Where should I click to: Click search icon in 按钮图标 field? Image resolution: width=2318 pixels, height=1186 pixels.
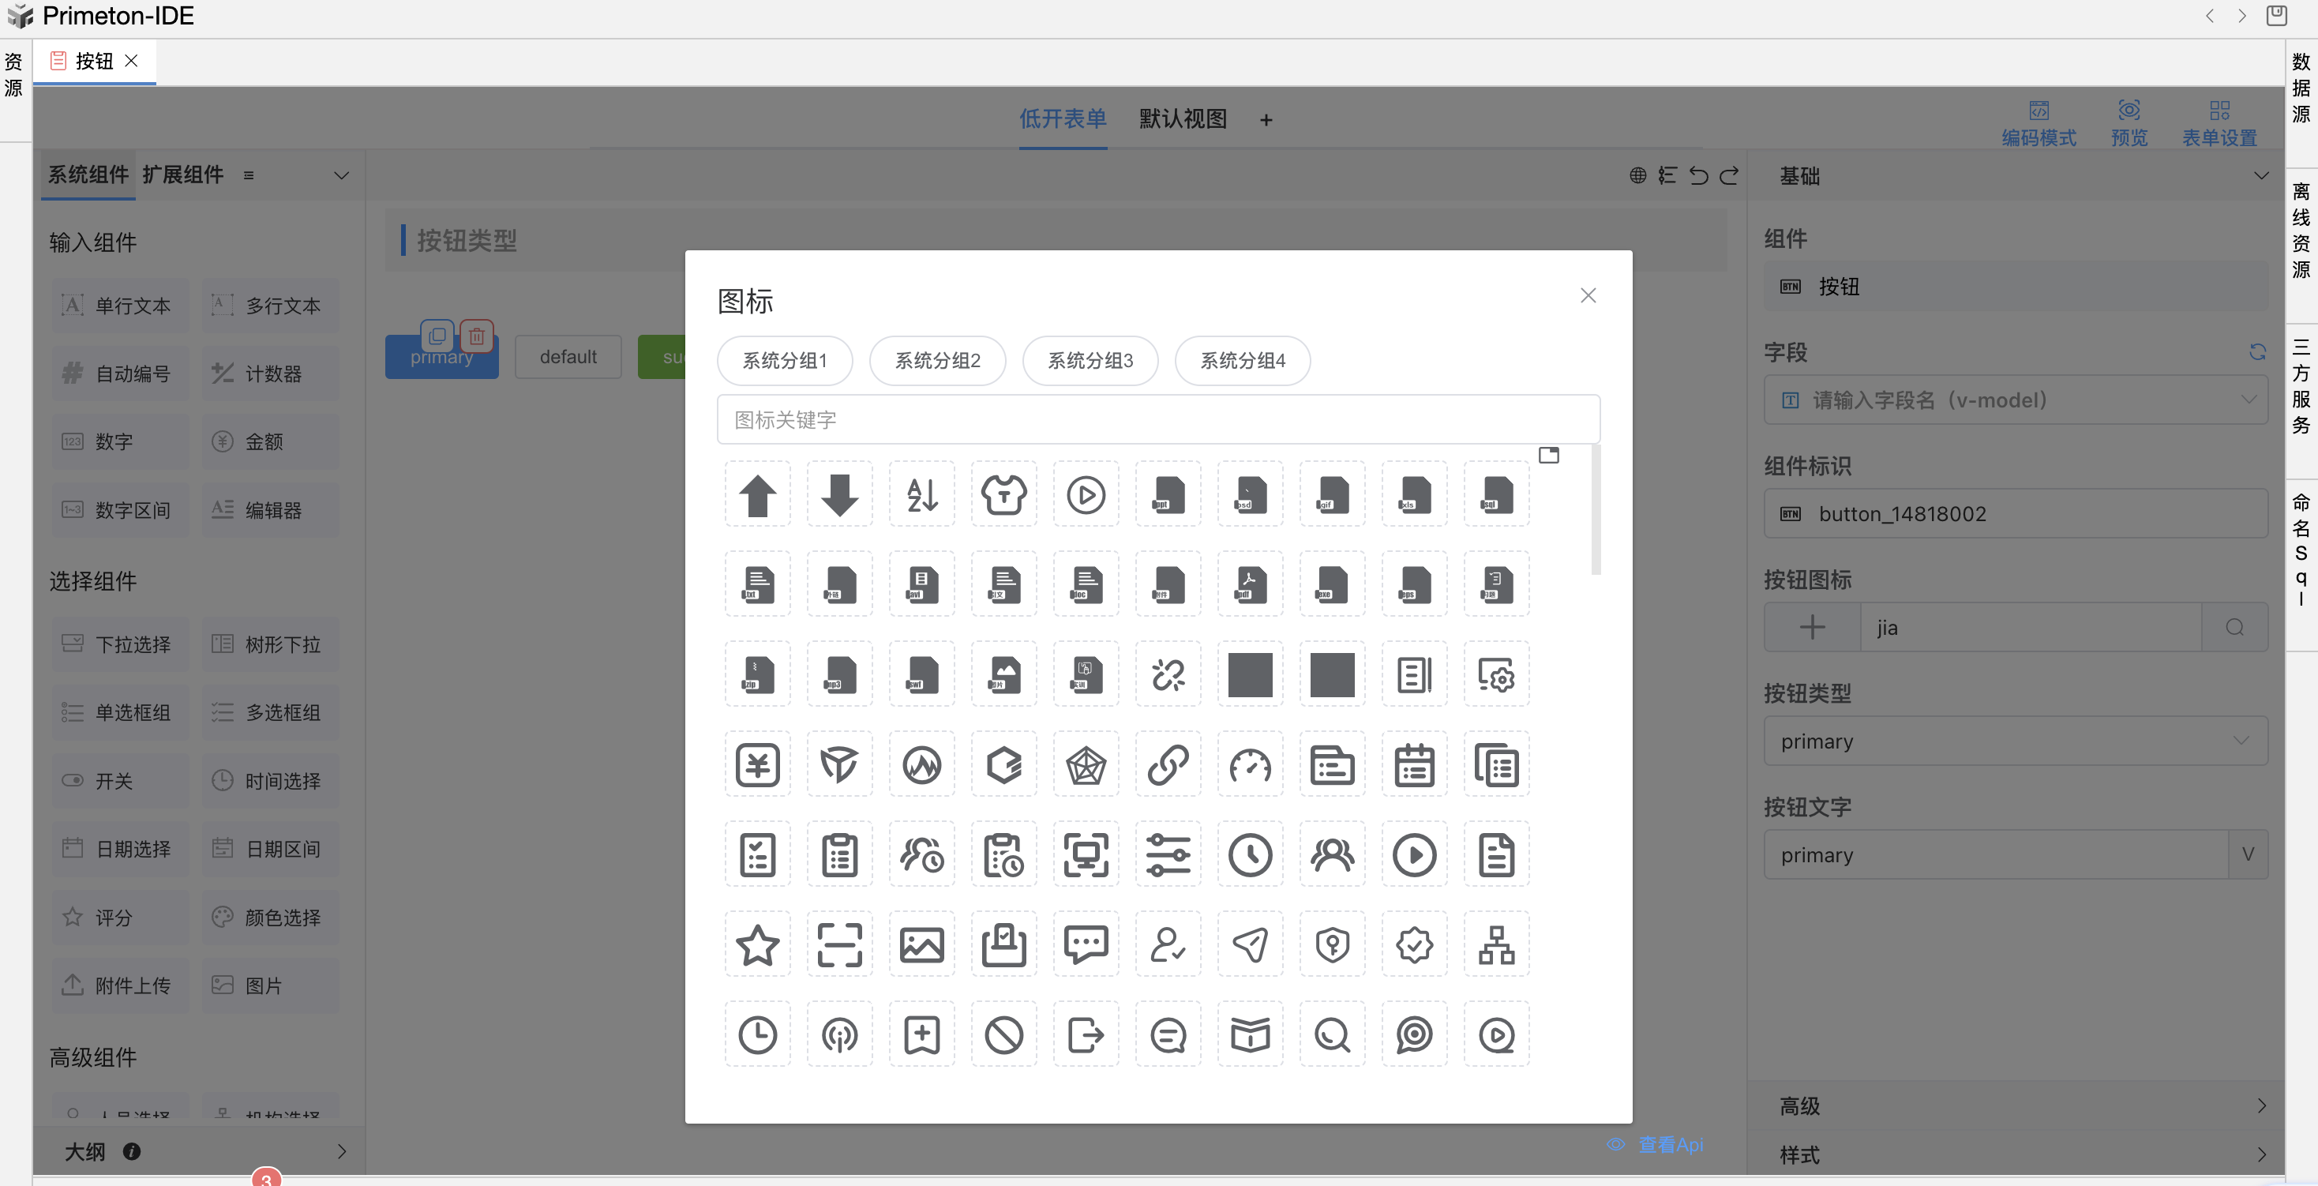click(2234, 627)
